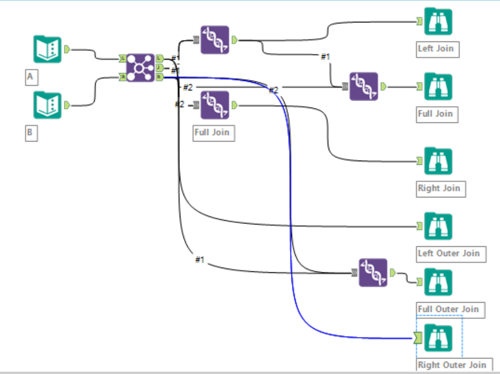Select the topmost Union tool

214,38
